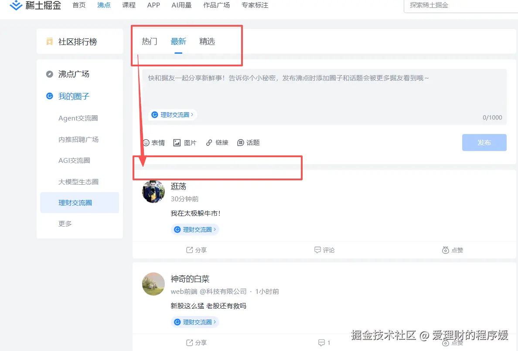
Task: Click the 图片 image upload icon
Action: [177, 143]
